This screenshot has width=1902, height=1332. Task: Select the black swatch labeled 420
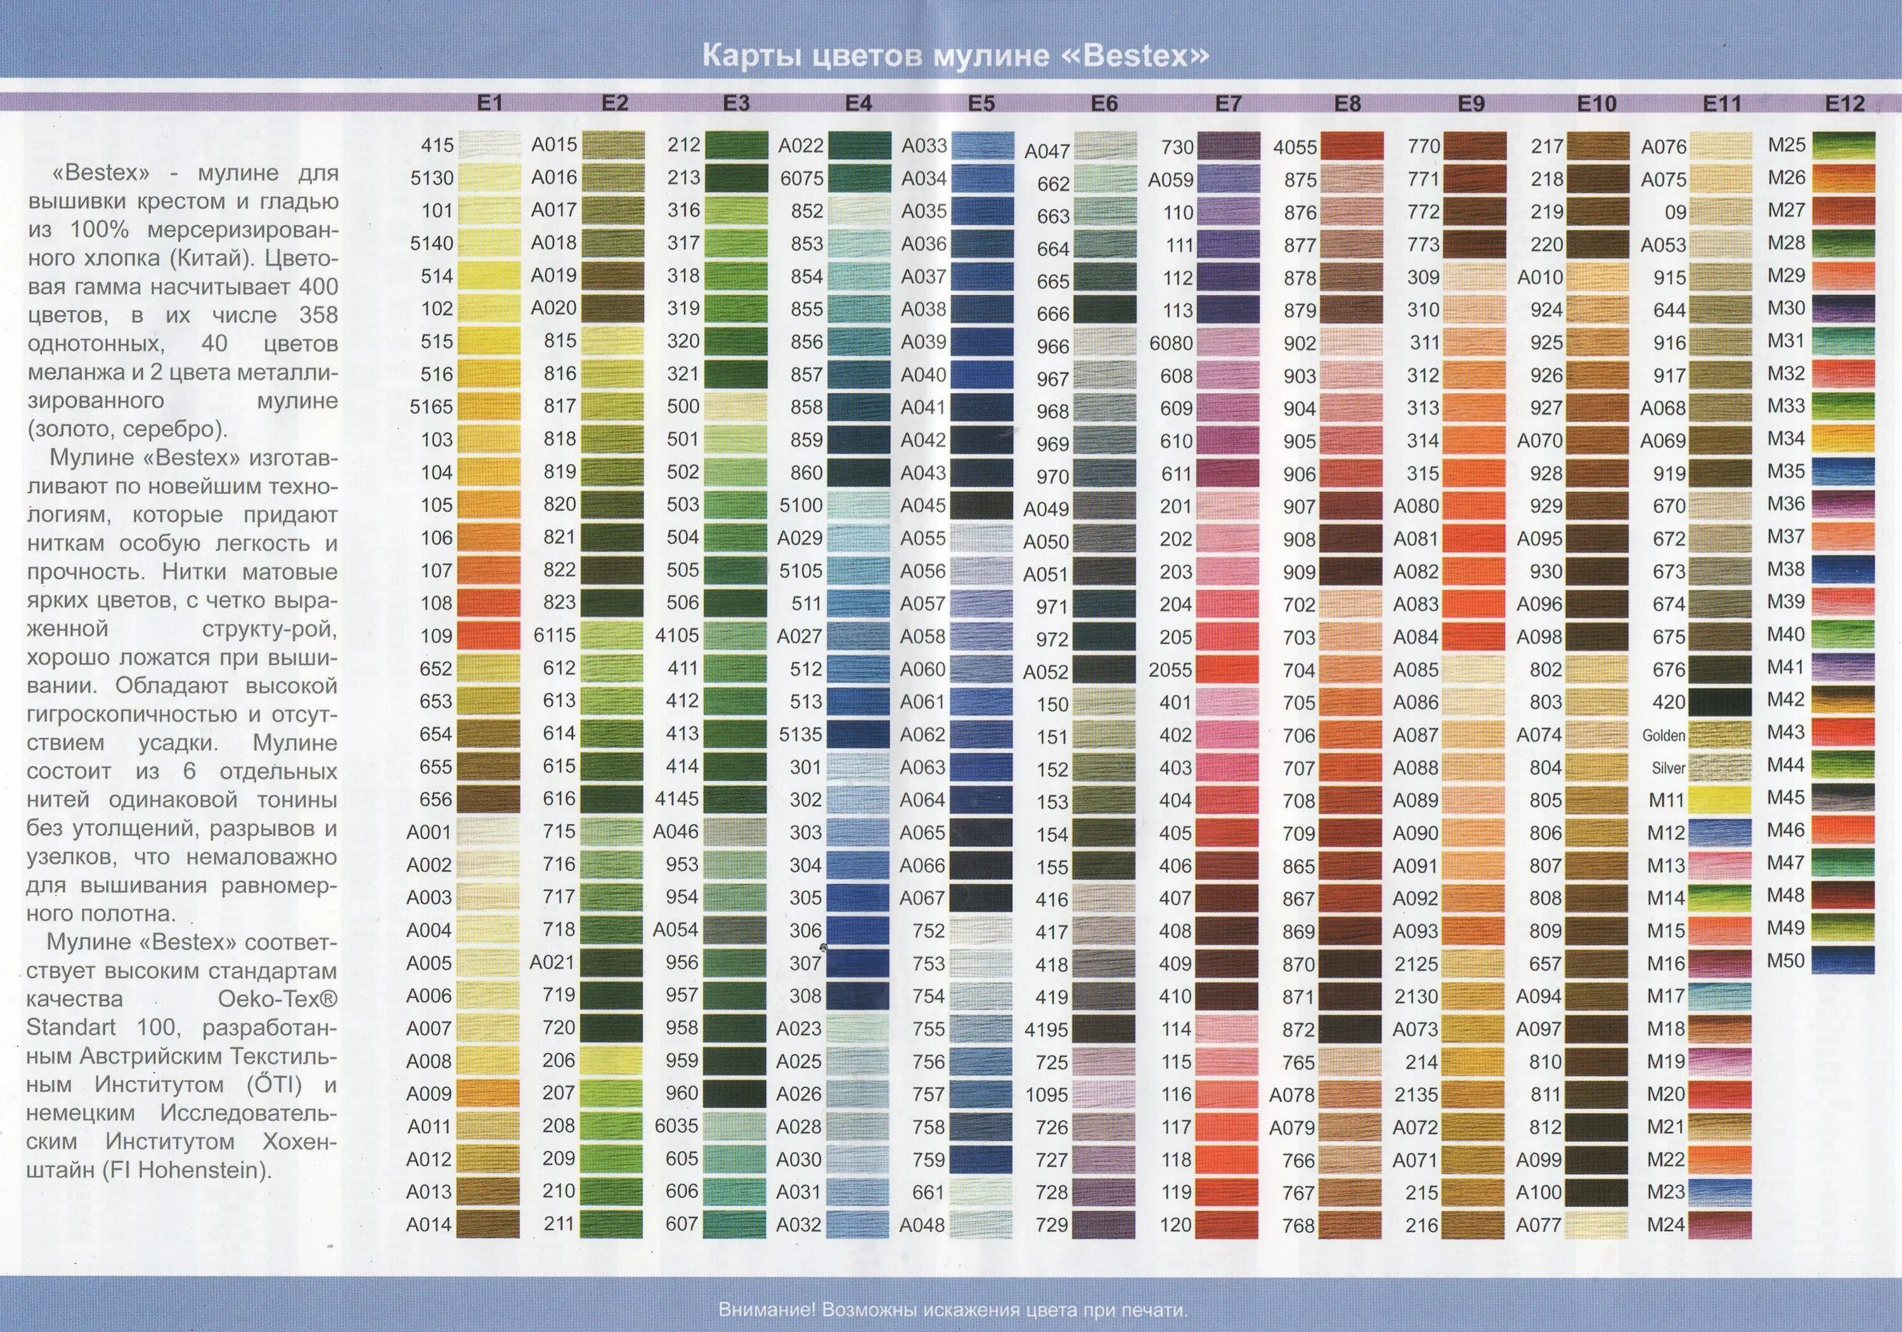click(x=1721, y=702)
